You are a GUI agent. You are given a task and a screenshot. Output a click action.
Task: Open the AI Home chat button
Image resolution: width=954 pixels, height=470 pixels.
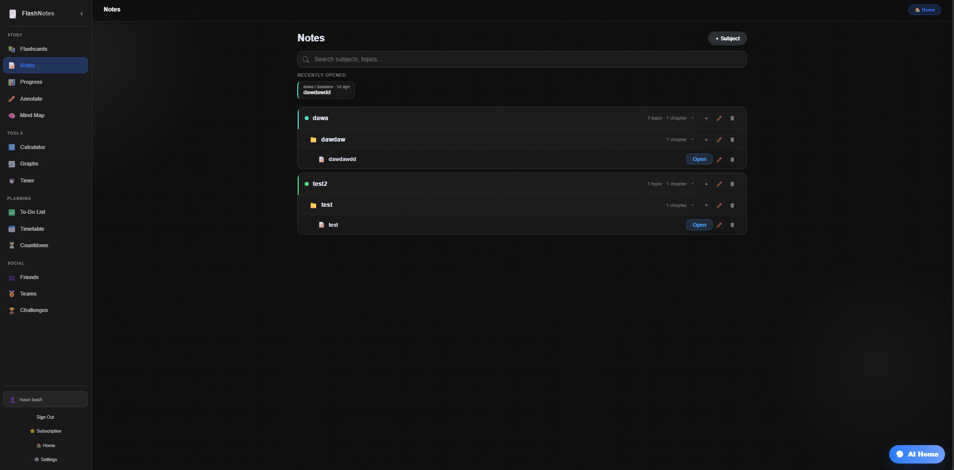click(x=917, y=454)
